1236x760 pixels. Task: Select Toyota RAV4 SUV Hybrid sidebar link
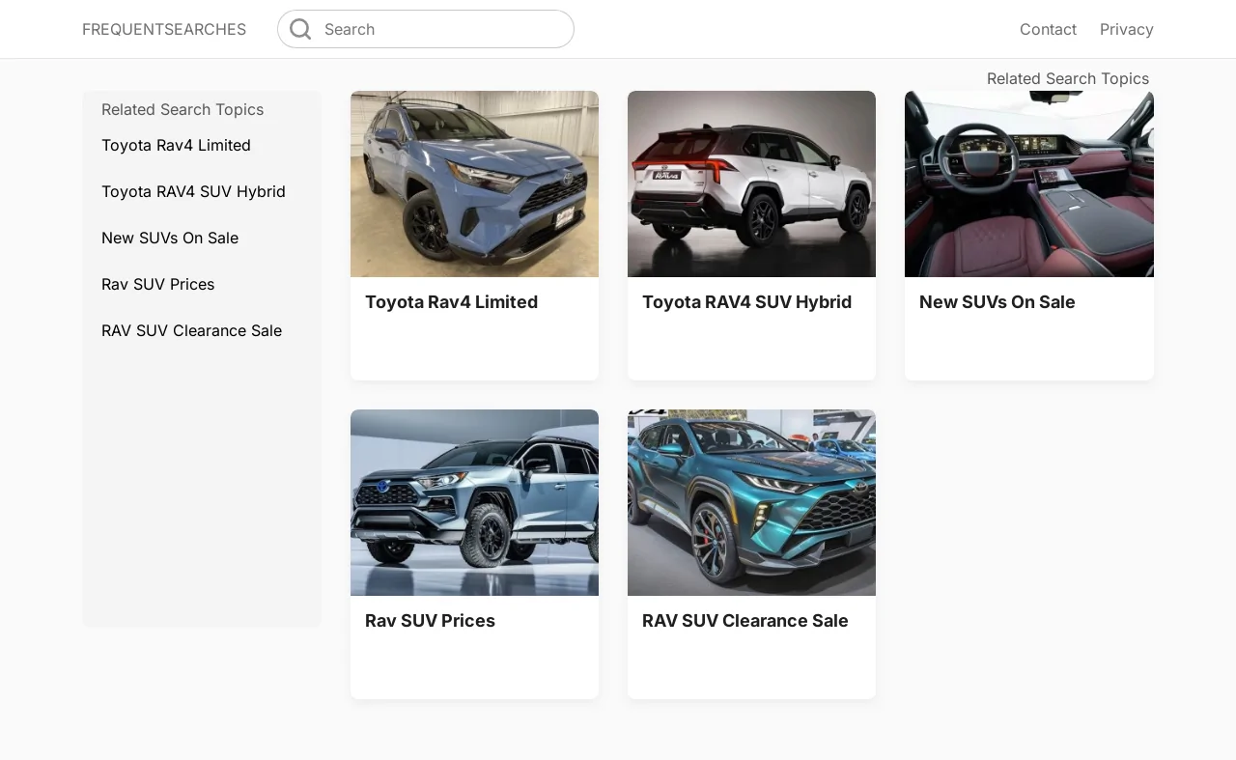pos(193,191)
